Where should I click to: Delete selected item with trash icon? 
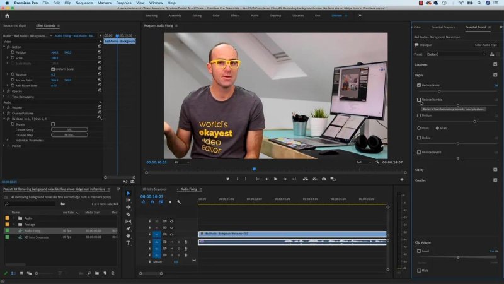click(x=113, y=273)
